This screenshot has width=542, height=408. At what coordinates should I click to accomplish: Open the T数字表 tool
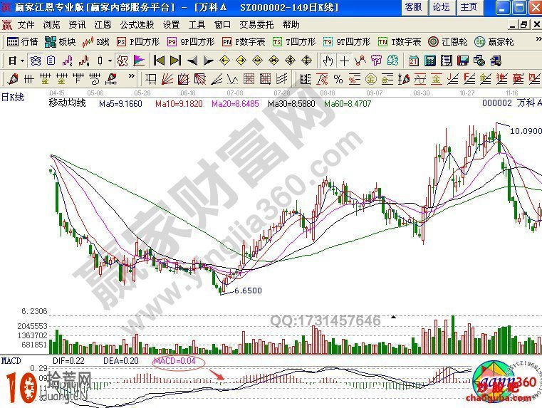(x=400, y=42)
